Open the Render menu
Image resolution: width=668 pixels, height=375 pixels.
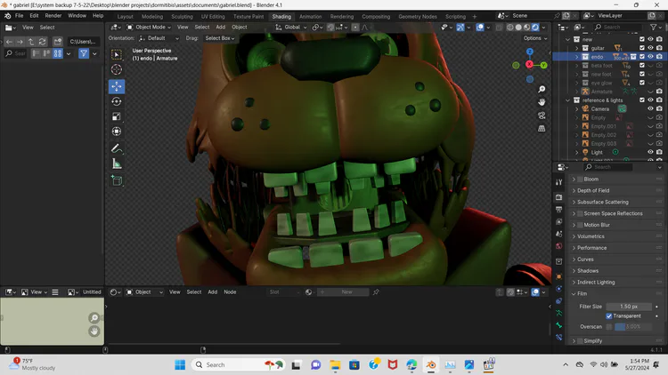click(x=53, y=16)
